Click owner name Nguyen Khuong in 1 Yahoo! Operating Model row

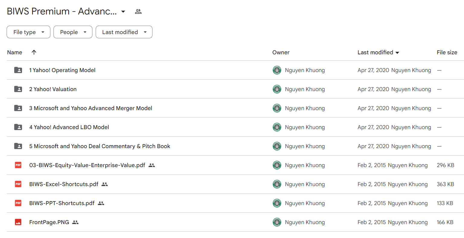click(x=305, y=70)
